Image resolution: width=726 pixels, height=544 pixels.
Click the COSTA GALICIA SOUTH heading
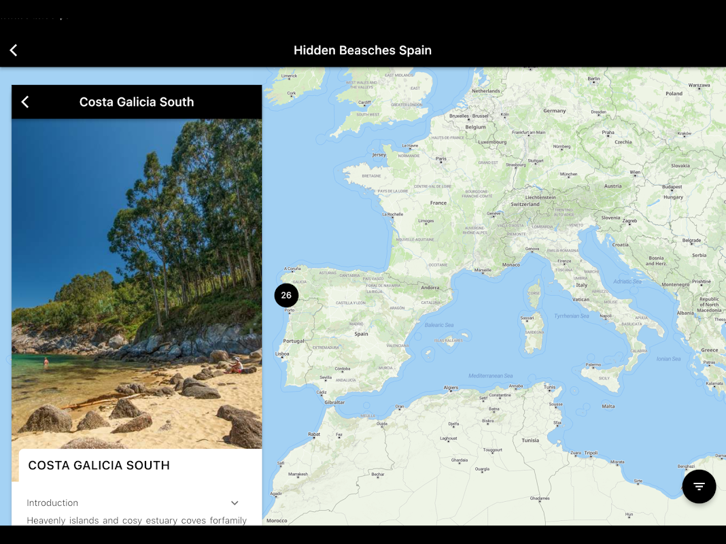99,465
